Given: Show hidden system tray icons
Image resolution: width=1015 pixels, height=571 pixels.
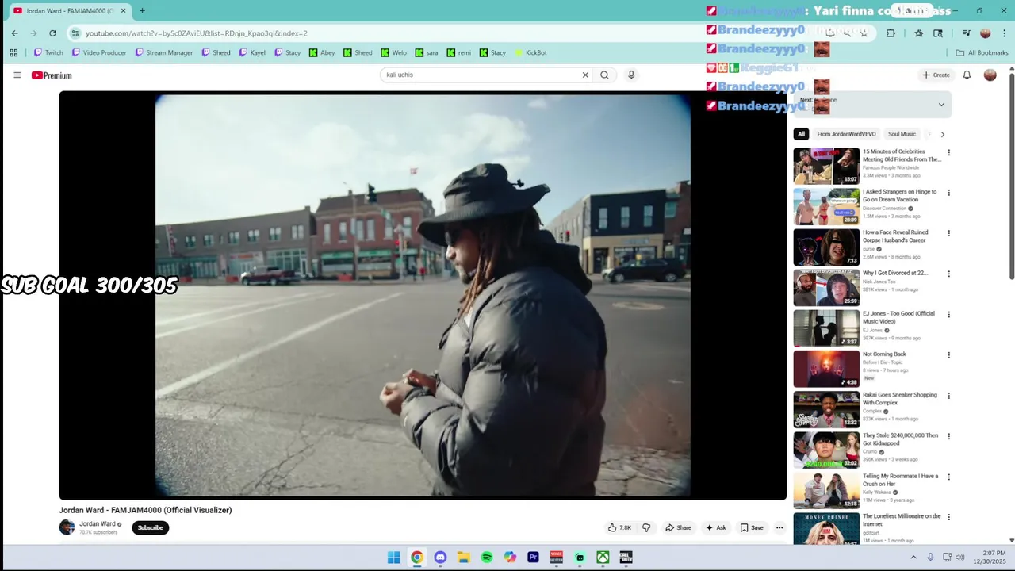Looking at the screenshot, I should (x=913, y=558).
